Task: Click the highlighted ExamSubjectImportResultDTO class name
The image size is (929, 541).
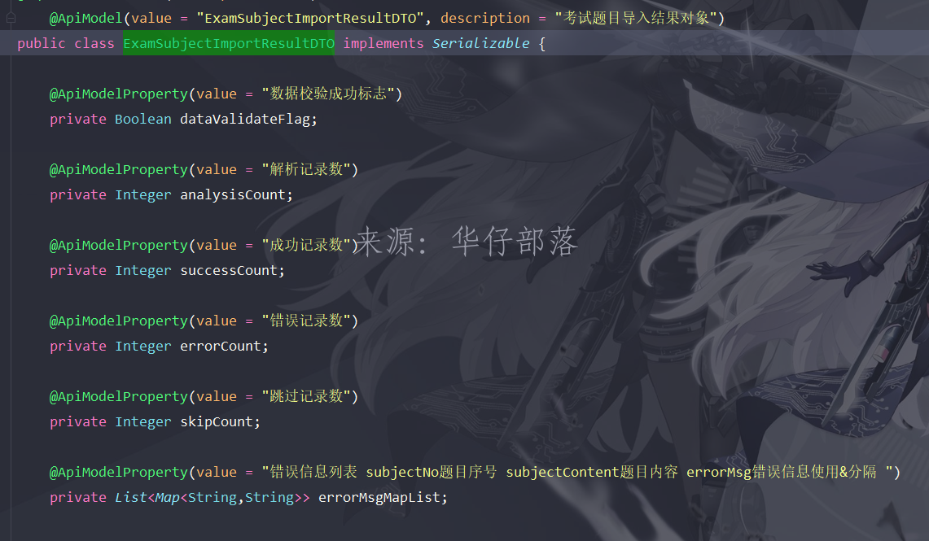Action: pyautogui.click(x=229, y=43)
